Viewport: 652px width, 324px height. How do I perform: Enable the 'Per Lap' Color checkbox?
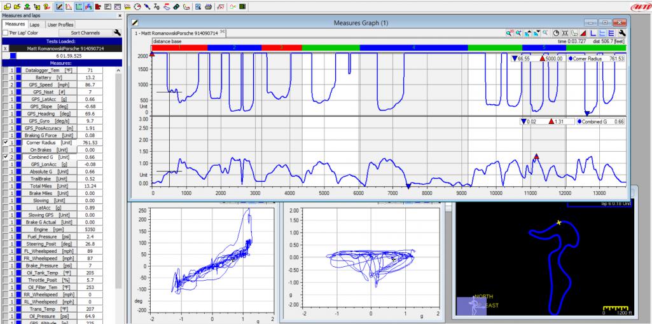[6, 32]
